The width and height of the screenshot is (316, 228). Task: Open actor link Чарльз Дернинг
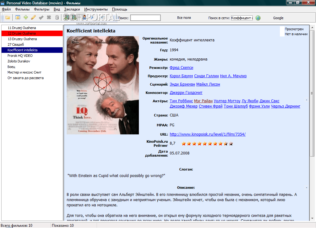pos(285,106)
